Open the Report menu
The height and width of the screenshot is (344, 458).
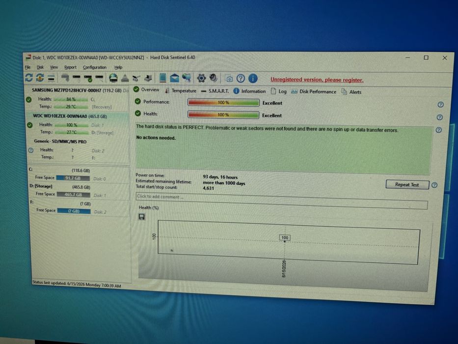(x=70, y=67)
